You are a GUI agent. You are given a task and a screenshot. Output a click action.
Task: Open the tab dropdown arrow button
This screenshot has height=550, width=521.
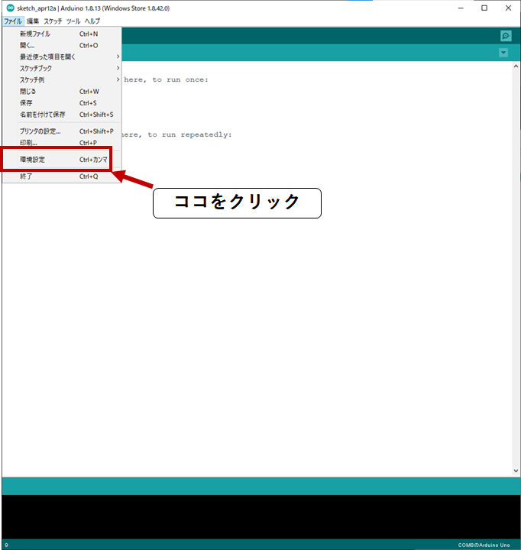point(503,53)
